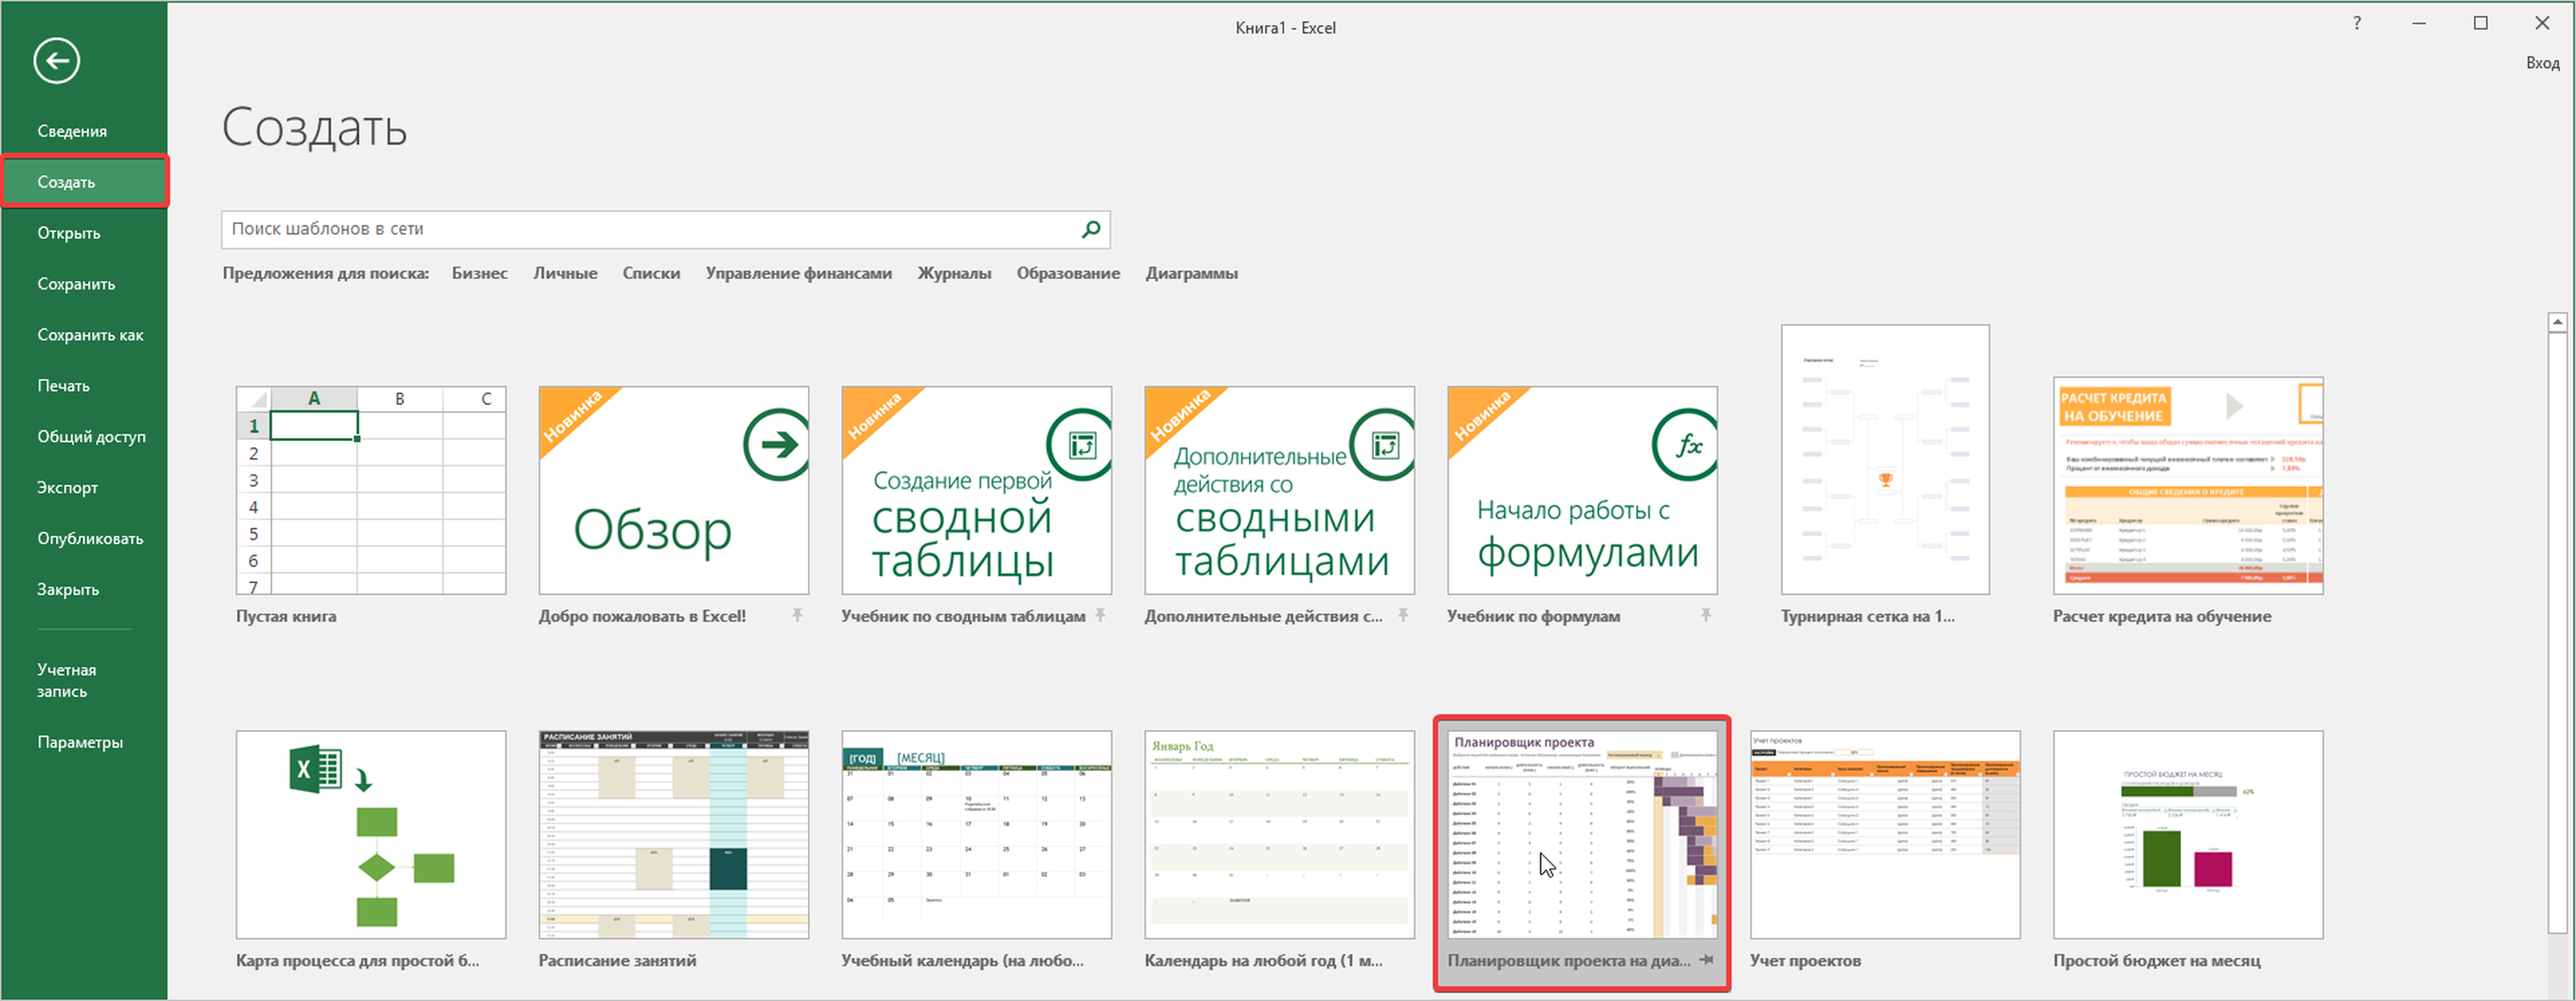Focus the Поиск шаблонов в сети field
Image resolution: width=2576 pixels, height=1001 pixels.
click(650, 229)
